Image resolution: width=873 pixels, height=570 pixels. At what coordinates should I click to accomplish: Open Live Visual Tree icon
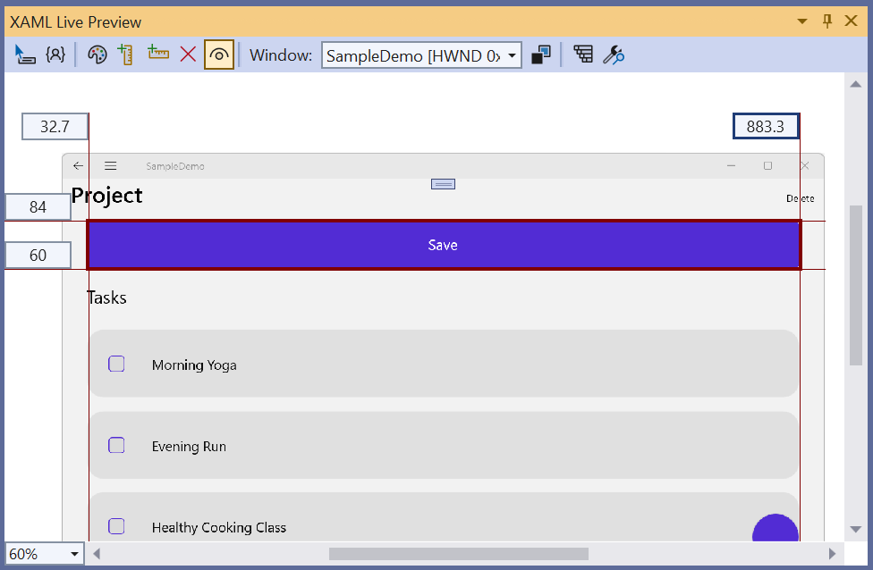[x=583, y=54]
